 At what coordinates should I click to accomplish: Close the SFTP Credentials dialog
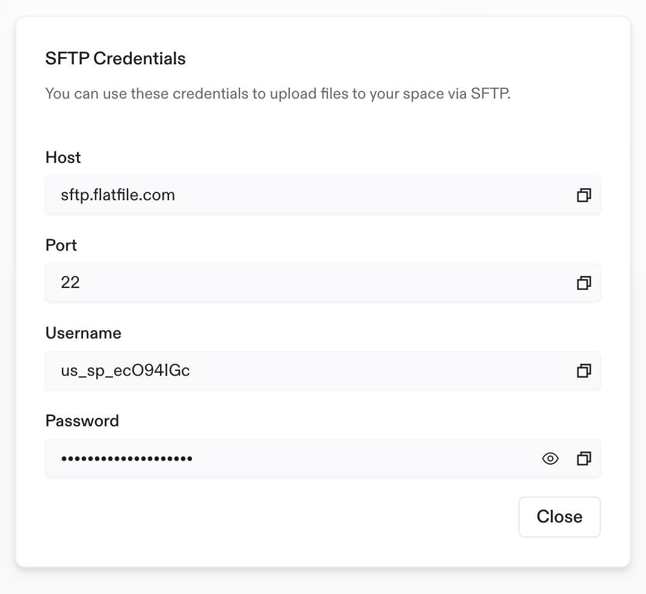point(559,516)
